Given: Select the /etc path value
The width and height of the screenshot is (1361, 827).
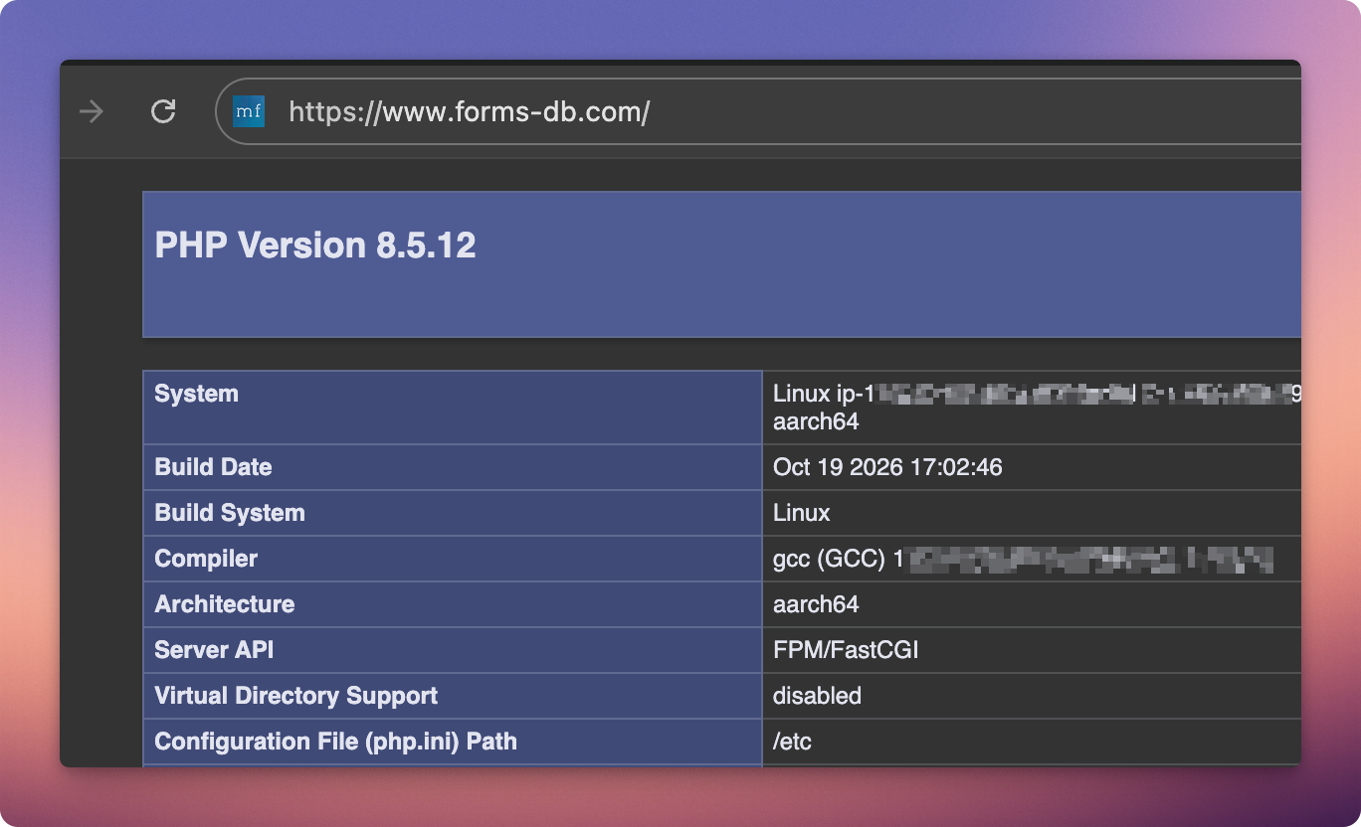Looking at the screenshot, I should point(792,742).
